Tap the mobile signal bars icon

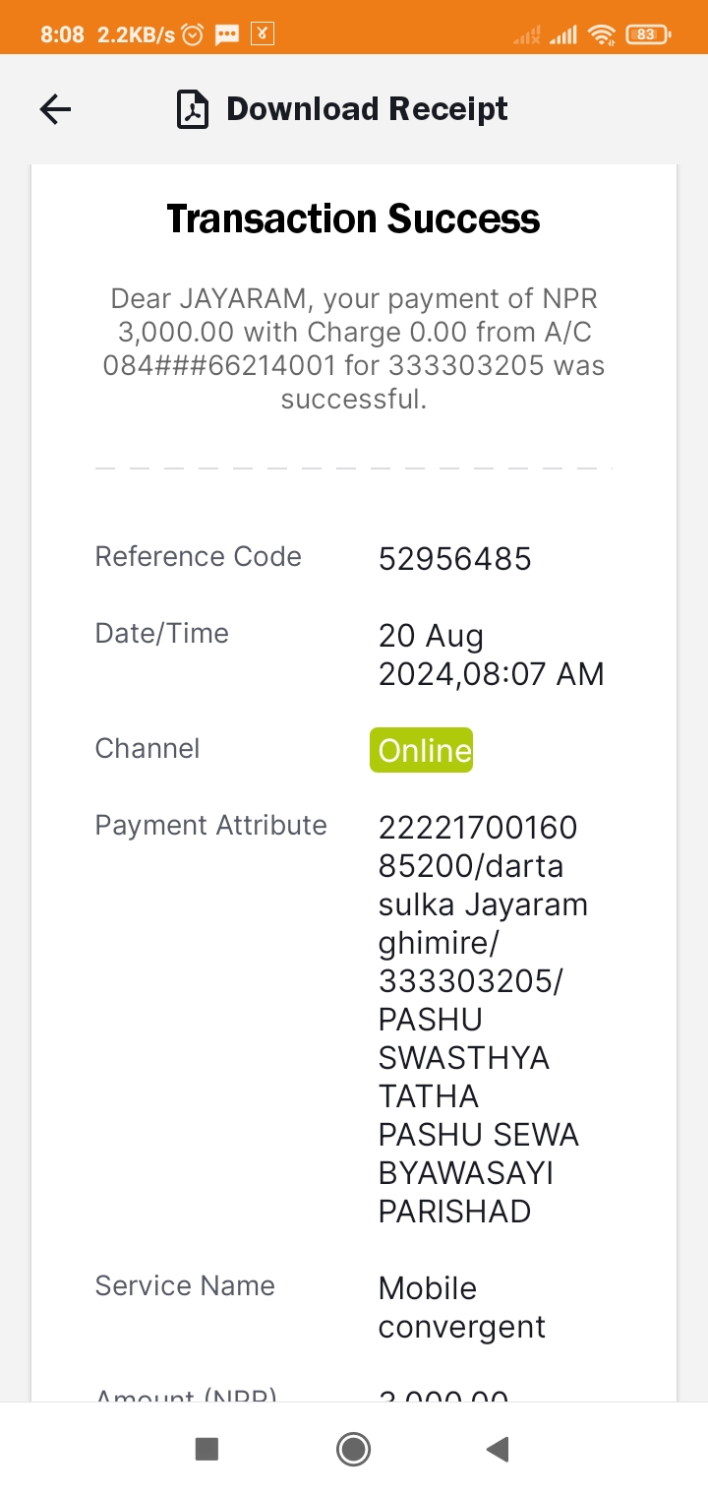click(562, 35)
